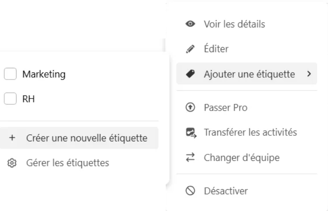Tick the RH label checkbox
This screenshot has width=328, height=211.
(10, 99)
